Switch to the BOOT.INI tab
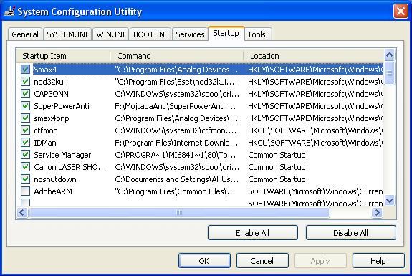Image resolution: width=412 pixels, height=276 pixels. point(150,34)
